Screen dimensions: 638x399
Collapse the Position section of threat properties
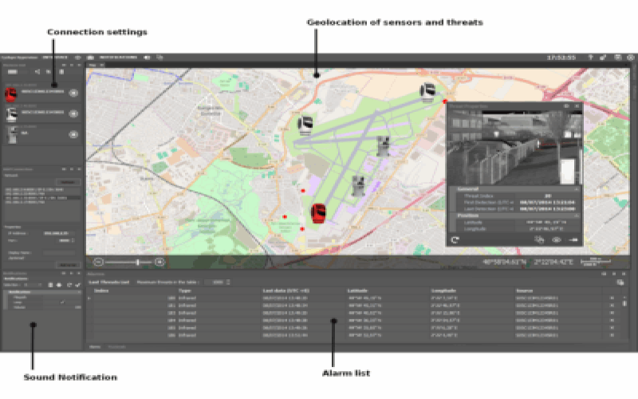pyautogui.click(x=577, y=215)
